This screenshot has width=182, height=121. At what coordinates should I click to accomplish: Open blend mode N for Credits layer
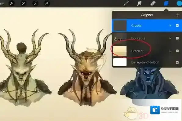(x=170, y=25)
